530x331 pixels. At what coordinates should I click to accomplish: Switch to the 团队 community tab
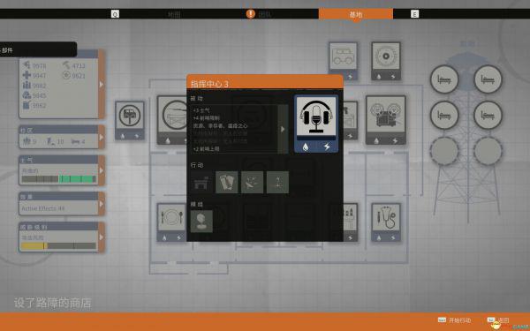click(264, 14)
